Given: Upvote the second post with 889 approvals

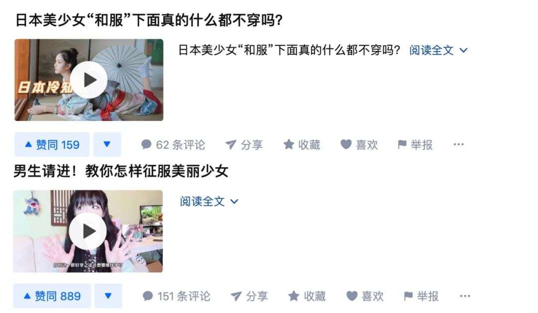Looking at the screenshot, I should click(52, 296).
